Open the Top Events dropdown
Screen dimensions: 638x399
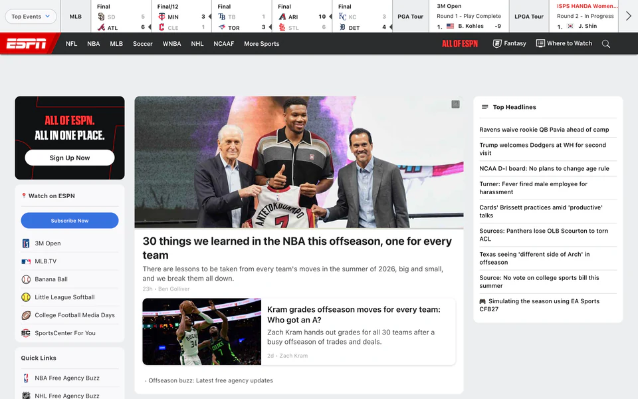[x=31, y=16]
